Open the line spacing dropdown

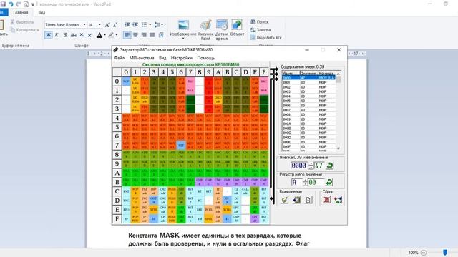point(158,25)
